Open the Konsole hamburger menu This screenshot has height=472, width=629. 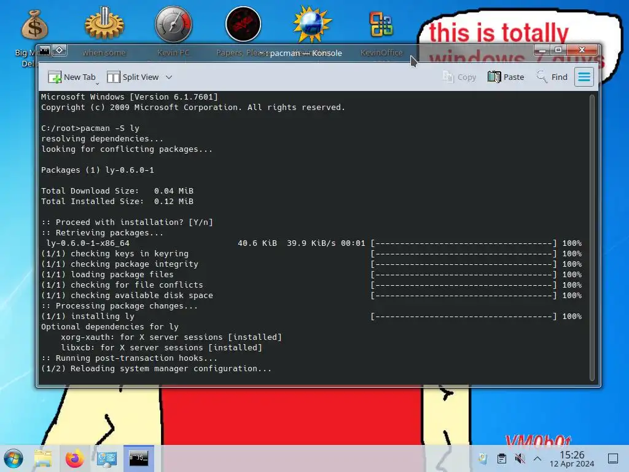(584, 77)
